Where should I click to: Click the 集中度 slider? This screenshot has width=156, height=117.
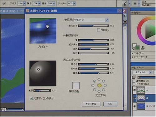[x=93, y=69]
